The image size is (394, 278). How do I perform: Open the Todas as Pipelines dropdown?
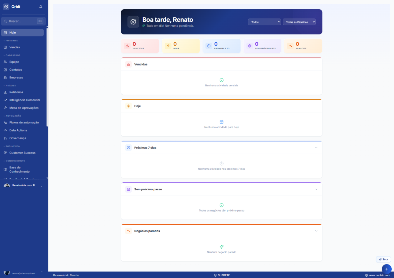point(299,22)
